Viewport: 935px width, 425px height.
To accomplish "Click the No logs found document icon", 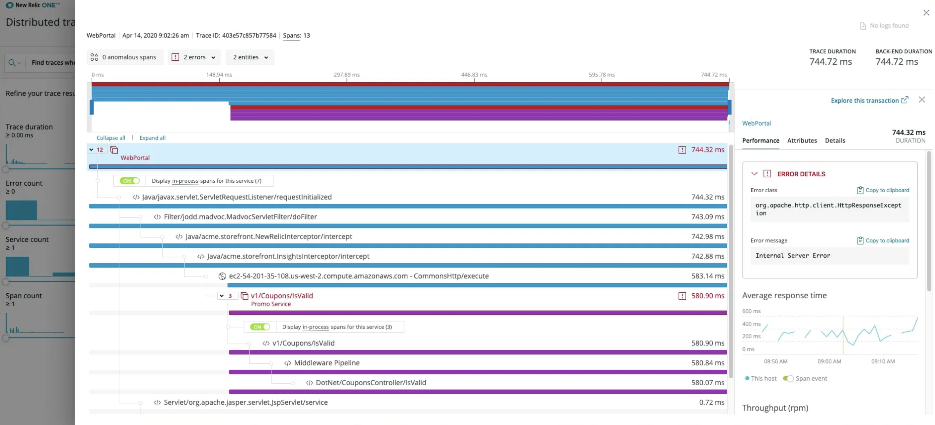I will pos(863,26).
